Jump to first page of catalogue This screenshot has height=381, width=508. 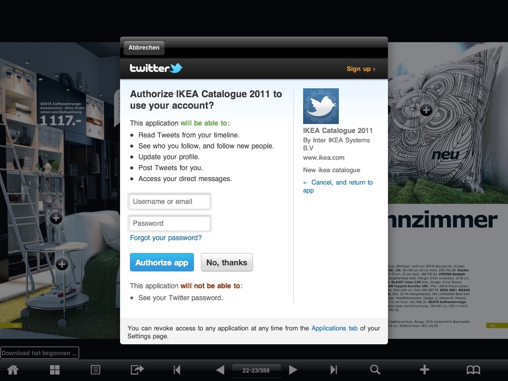177,370
